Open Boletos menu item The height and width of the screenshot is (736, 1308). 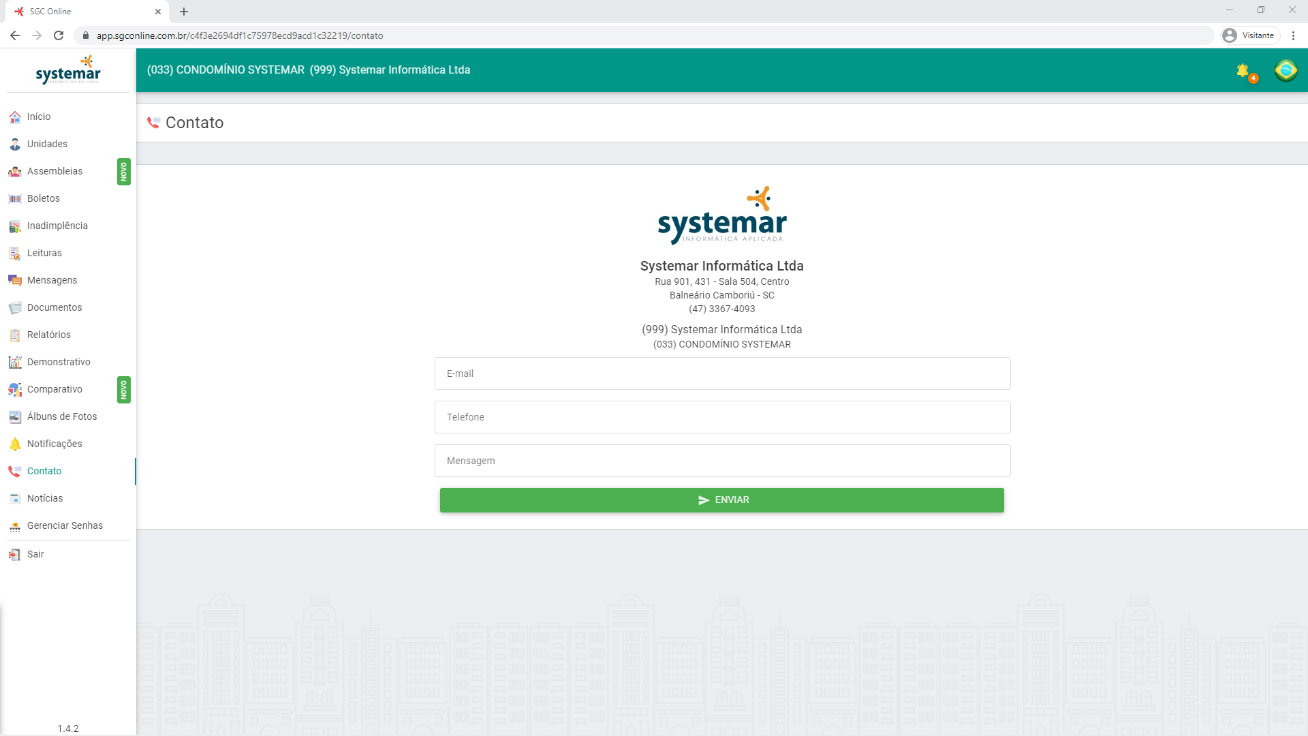coord(44,198)
